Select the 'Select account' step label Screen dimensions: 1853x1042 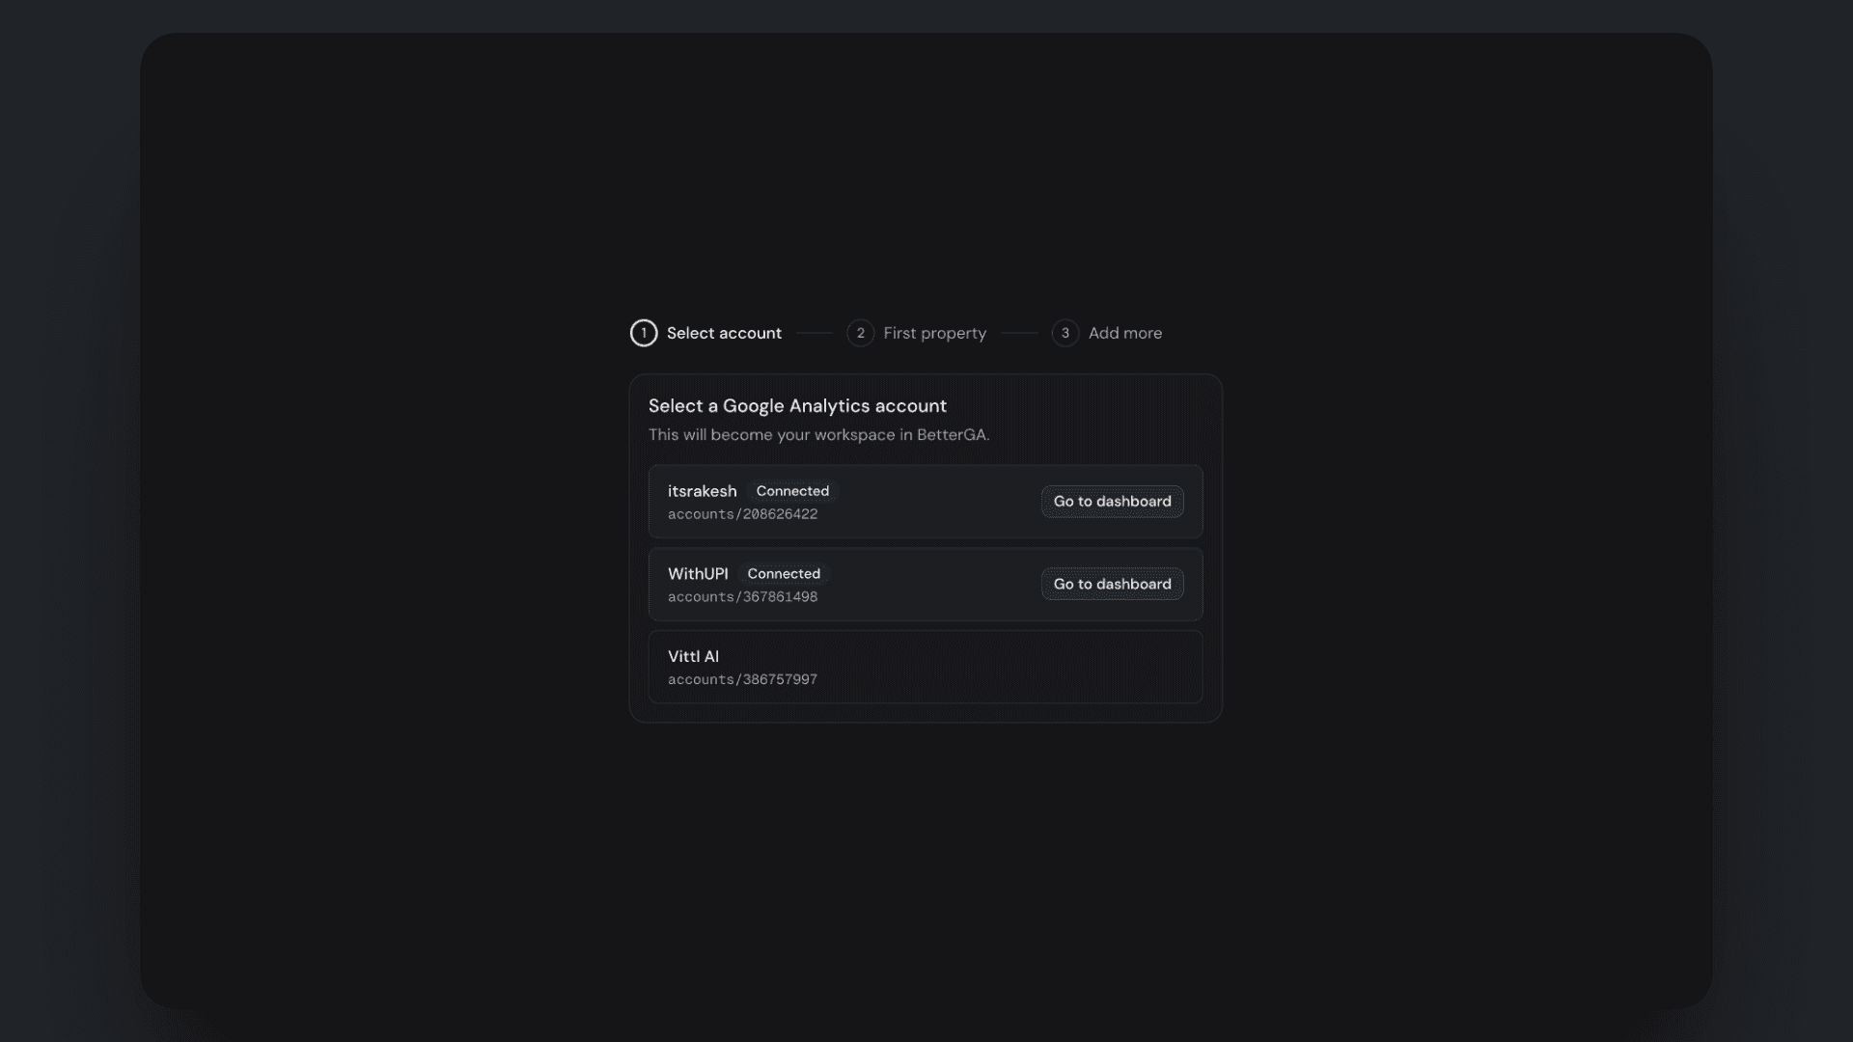pos(724,333)
